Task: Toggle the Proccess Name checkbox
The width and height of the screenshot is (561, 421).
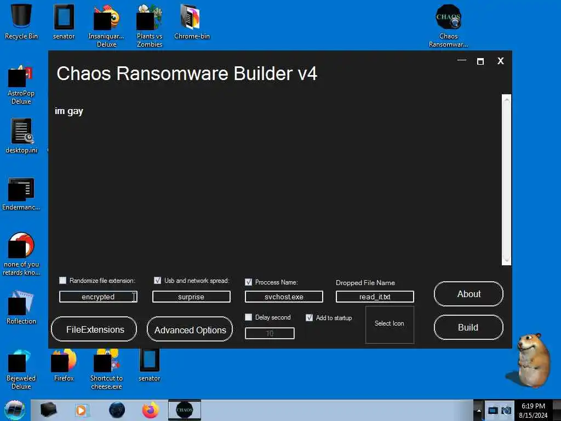Action: click(x=248, y=282)
